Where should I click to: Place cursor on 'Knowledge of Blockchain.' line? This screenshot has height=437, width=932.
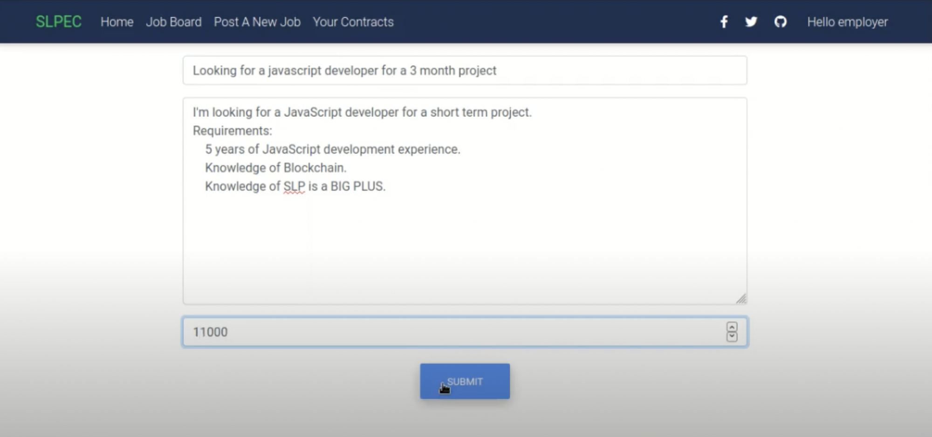tap(276, 168)
